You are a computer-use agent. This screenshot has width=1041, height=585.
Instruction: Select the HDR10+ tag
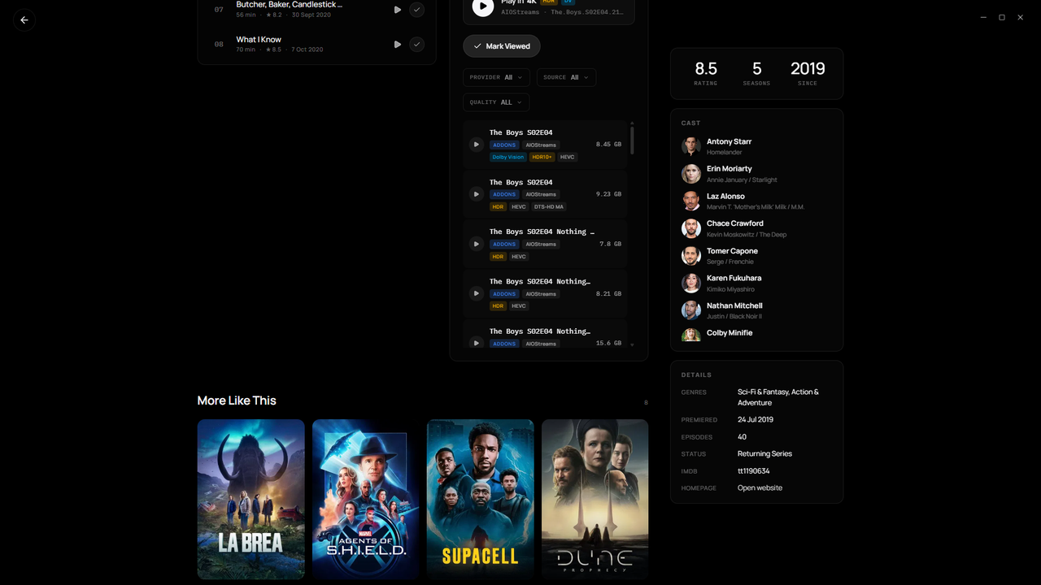point(542,157)
